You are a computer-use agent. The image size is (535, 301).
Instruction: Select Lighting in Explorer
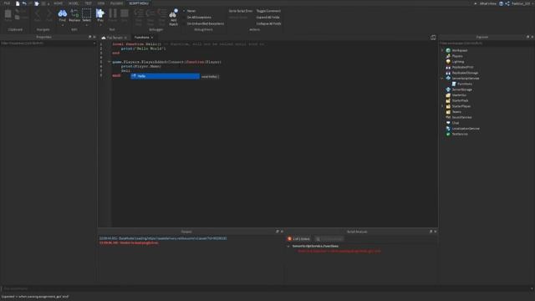click(x=458, y=62)
